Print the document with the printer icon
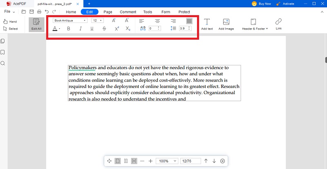 pos(39,12)
